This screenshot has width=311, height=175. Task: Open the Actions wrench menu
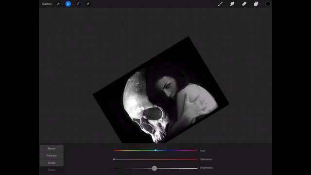pos(58,4)
